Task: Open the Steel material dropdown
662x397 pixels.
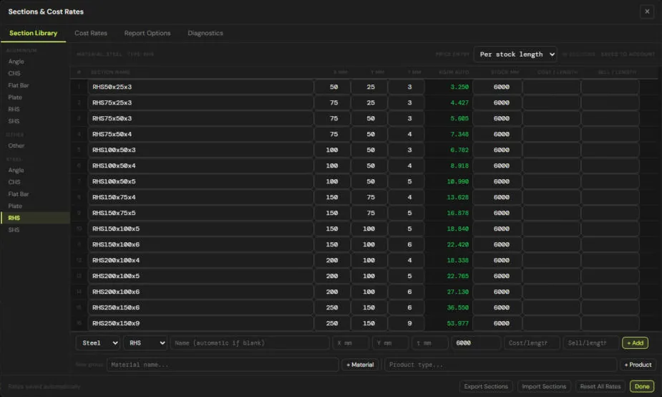Action: pos(98,343)
